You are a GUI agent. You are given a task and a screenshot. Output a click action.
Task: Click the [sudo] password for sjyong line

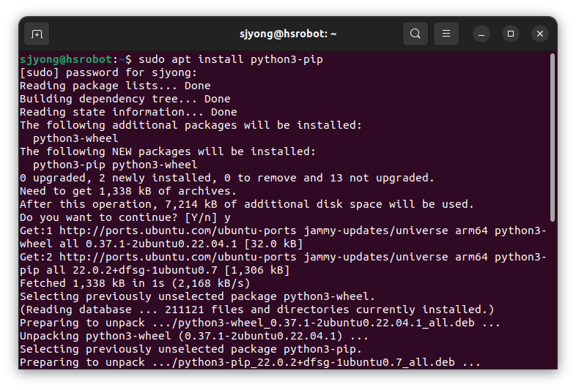tap(108, 72)
